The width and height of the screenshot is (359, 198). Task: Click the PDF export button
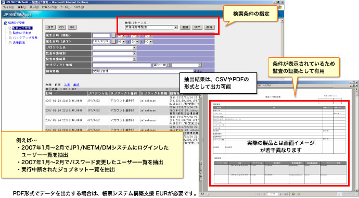(72, 27)
